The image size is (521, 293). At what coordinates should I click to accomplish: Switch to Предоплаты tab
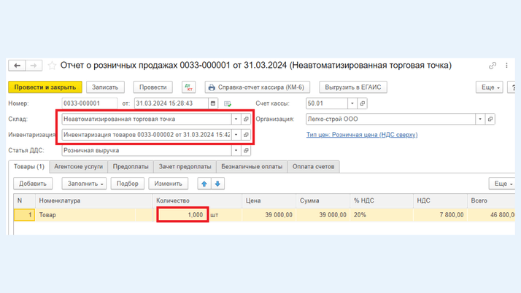coord(131,167)
